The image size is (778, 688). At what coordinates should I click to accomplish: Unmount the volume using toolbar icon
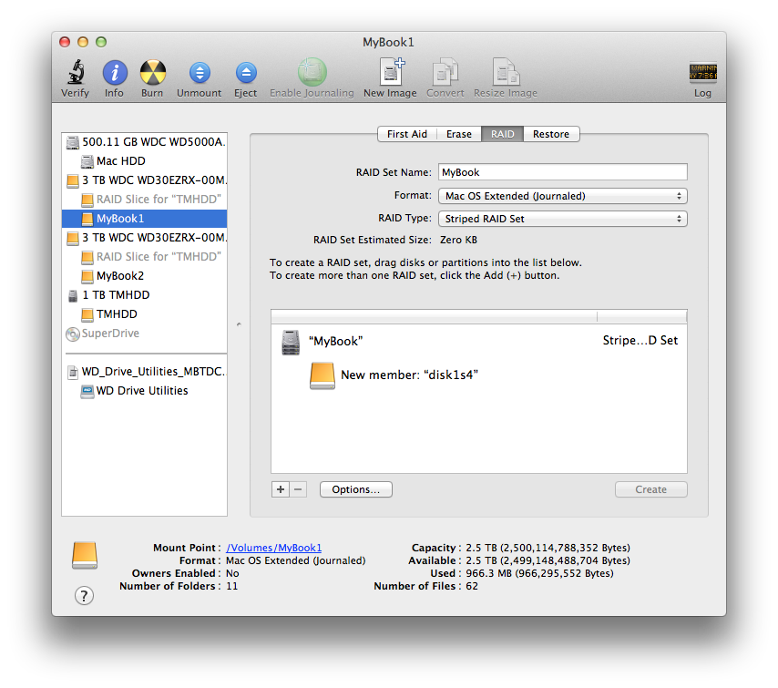click(x=200, y=73)
